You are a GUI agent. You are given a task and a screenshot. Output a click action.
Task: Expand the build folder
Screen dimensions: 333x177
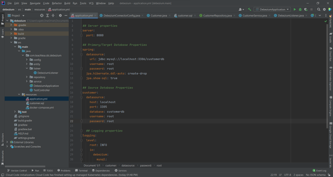(x=11, y=34)
